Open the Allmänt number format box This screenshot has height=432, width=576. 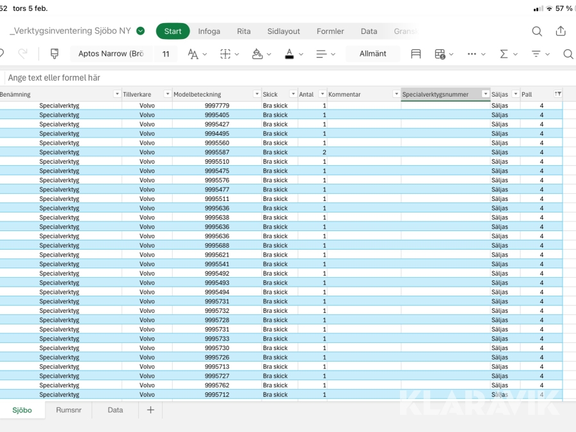(x=372, y=54)
